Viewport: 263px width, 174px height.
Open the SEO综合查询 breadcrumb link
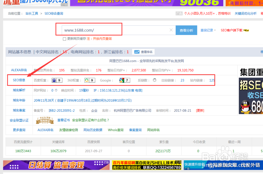(x=54, y=13)
